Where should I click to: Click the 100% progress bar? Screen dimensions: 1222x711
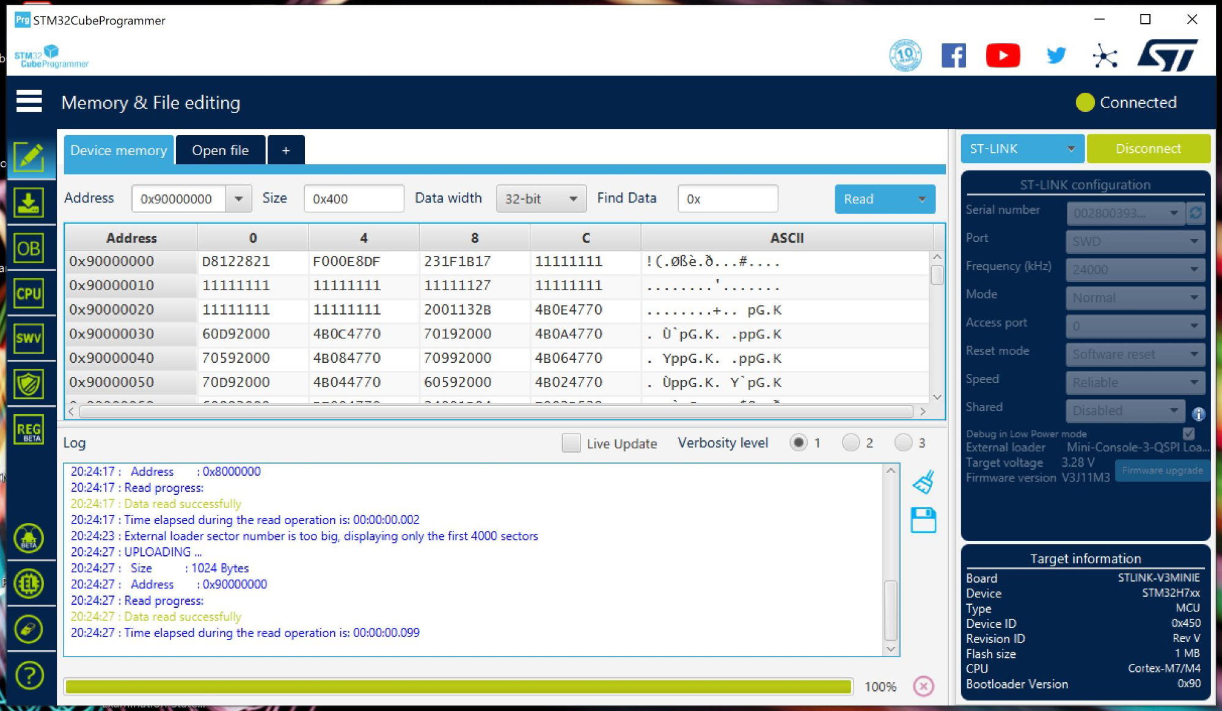[458, 687]
